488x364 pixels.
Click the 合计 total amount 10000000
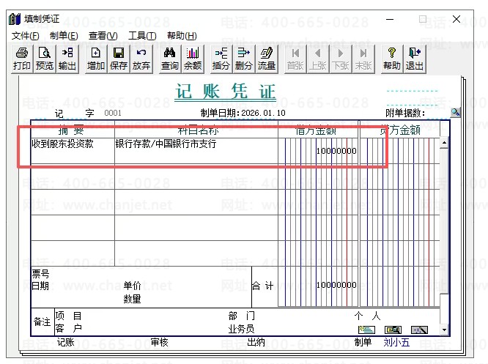[x=336, y=285]
